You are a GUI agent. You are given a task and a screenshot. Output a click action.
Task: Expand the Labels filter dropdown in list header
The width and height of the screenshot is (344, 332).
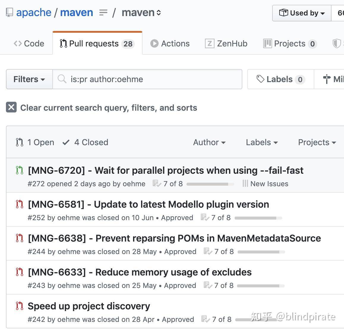click(x=262, y=142)
